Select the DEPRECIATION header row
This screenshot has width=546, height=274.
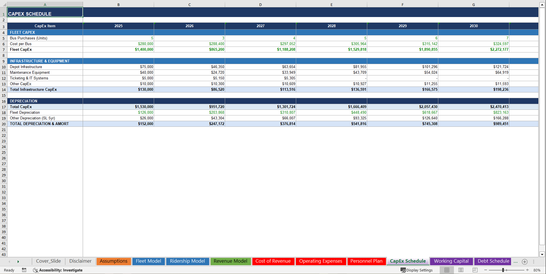45,101
